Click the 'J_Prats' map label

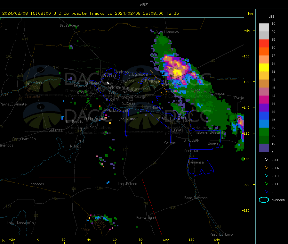click(177, 130)
